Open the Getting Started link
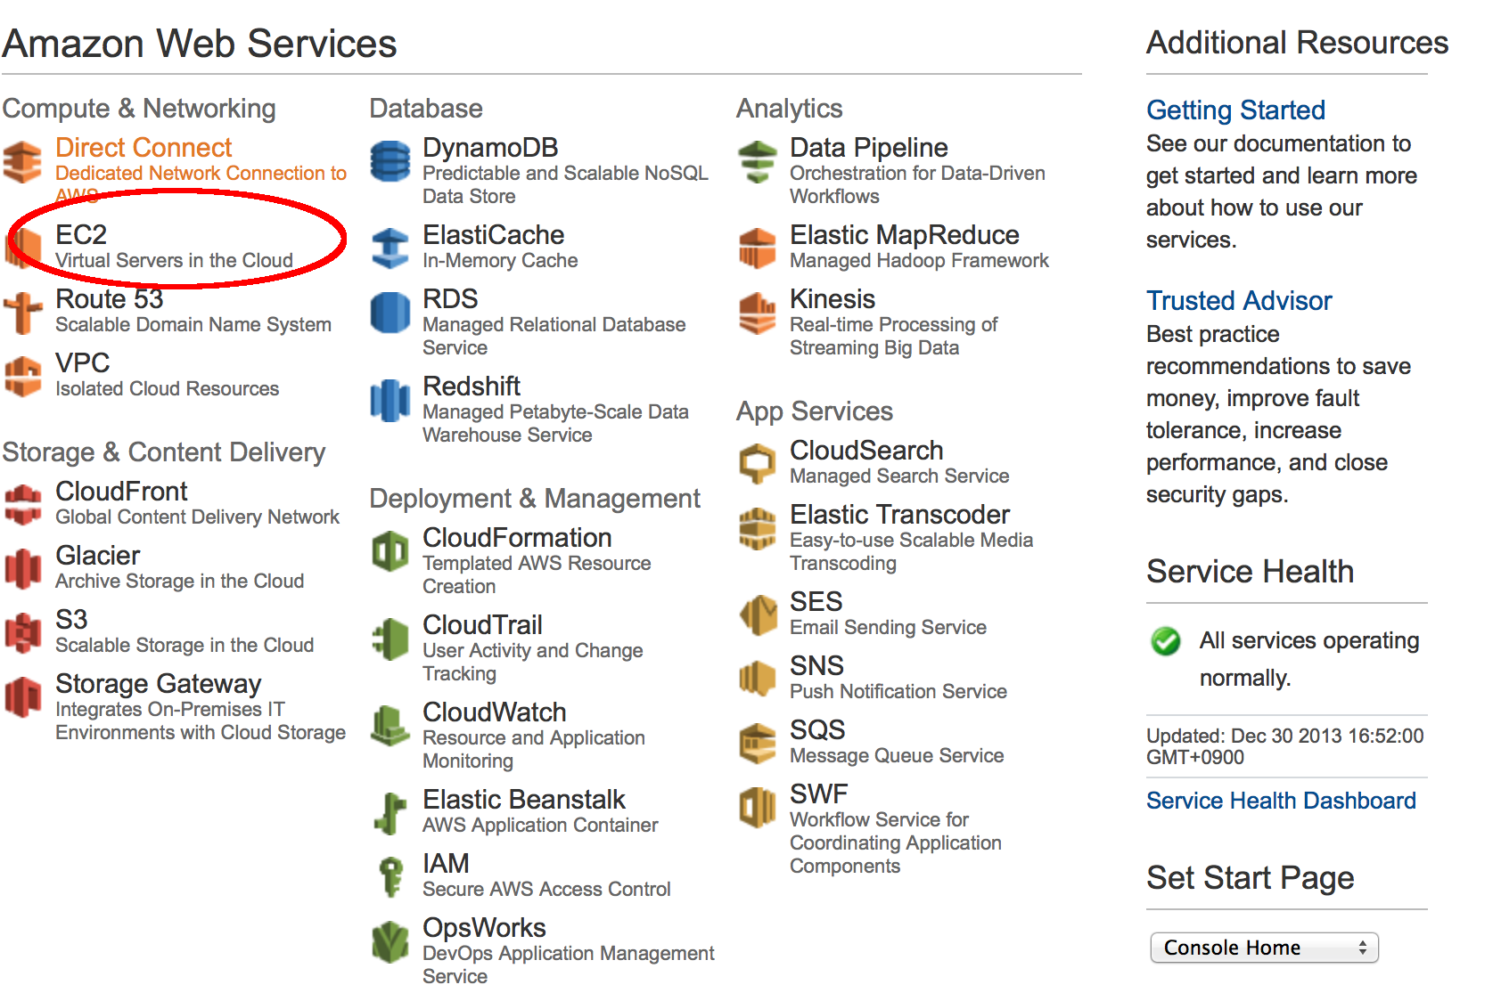 1235,110
